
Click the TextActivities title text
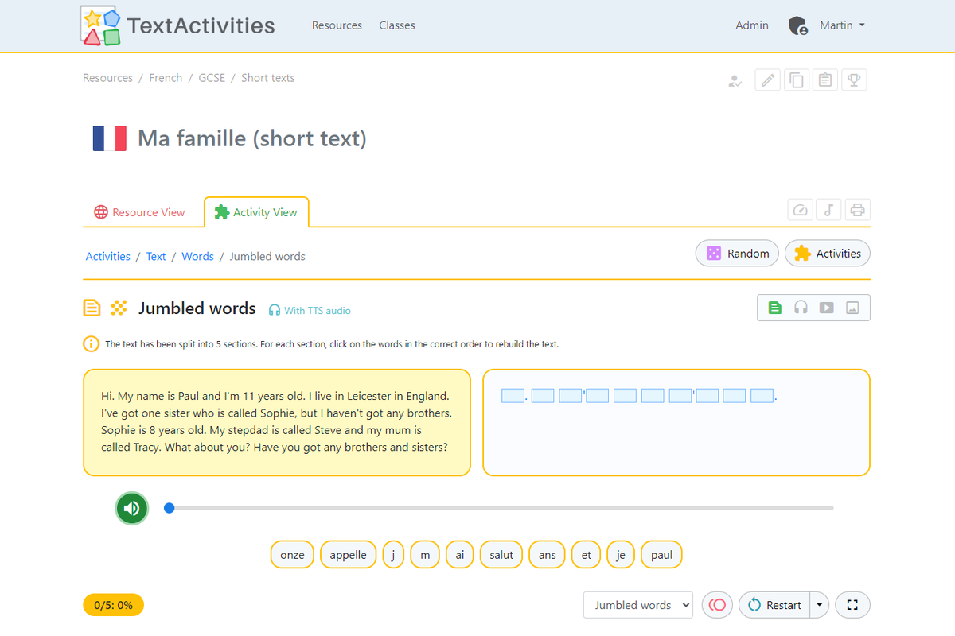pyautogui.click(x=201, y=25)
